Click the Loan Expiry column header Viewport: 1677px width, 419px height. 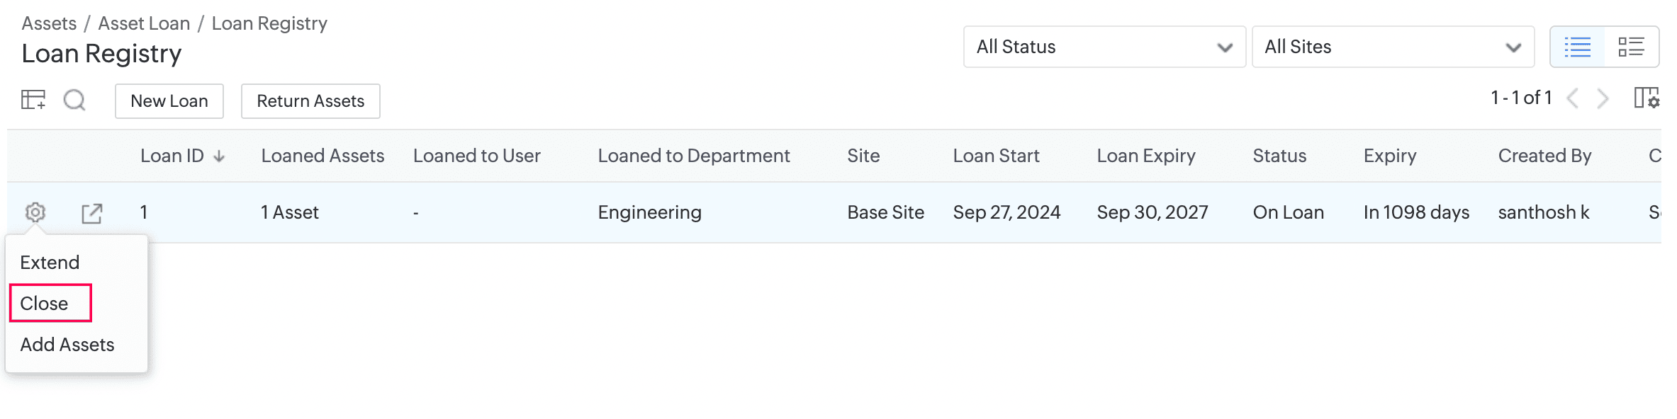point(1145,156)
